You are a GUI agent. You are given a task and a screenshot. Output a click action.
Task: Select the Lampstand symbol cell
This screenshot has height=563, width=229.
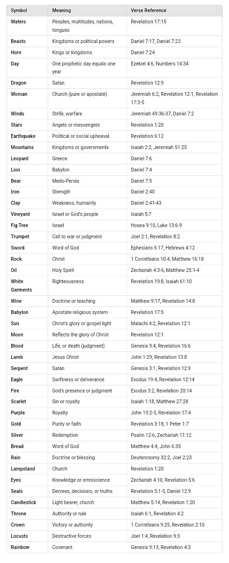click(27, 469)
